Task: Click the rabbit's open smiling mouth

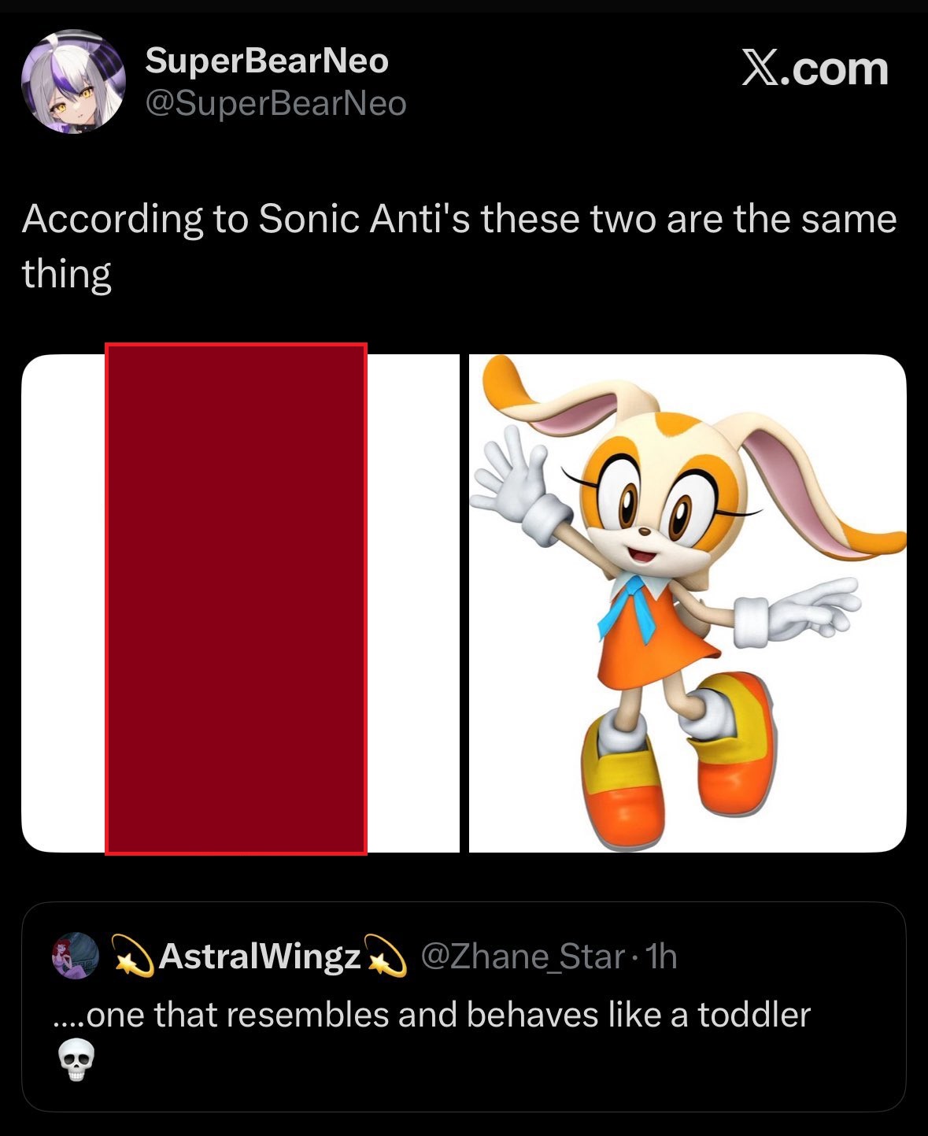Action: [x=644, y=555]
